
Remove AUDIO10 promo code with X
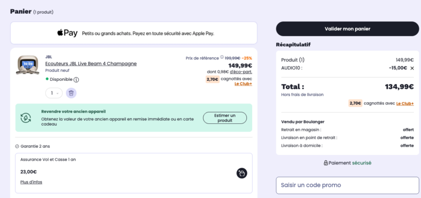coord(412,68)
